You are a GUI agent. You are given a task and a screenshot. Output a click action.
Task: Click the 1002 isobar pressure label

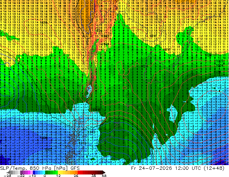click(48, 150)
